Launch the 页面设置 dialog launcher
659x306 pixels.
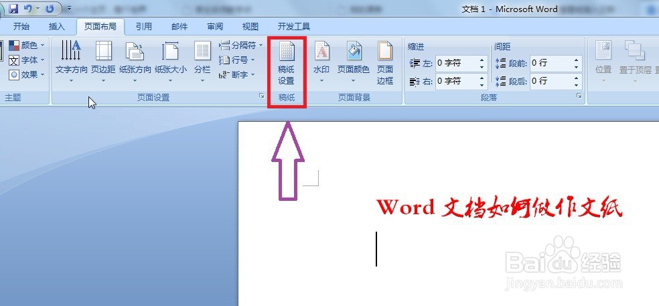(263, 96)
